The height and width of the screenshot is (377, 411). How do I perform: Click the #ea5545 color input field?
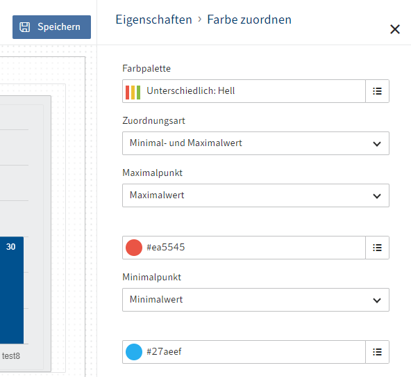[x=244, y=248]
